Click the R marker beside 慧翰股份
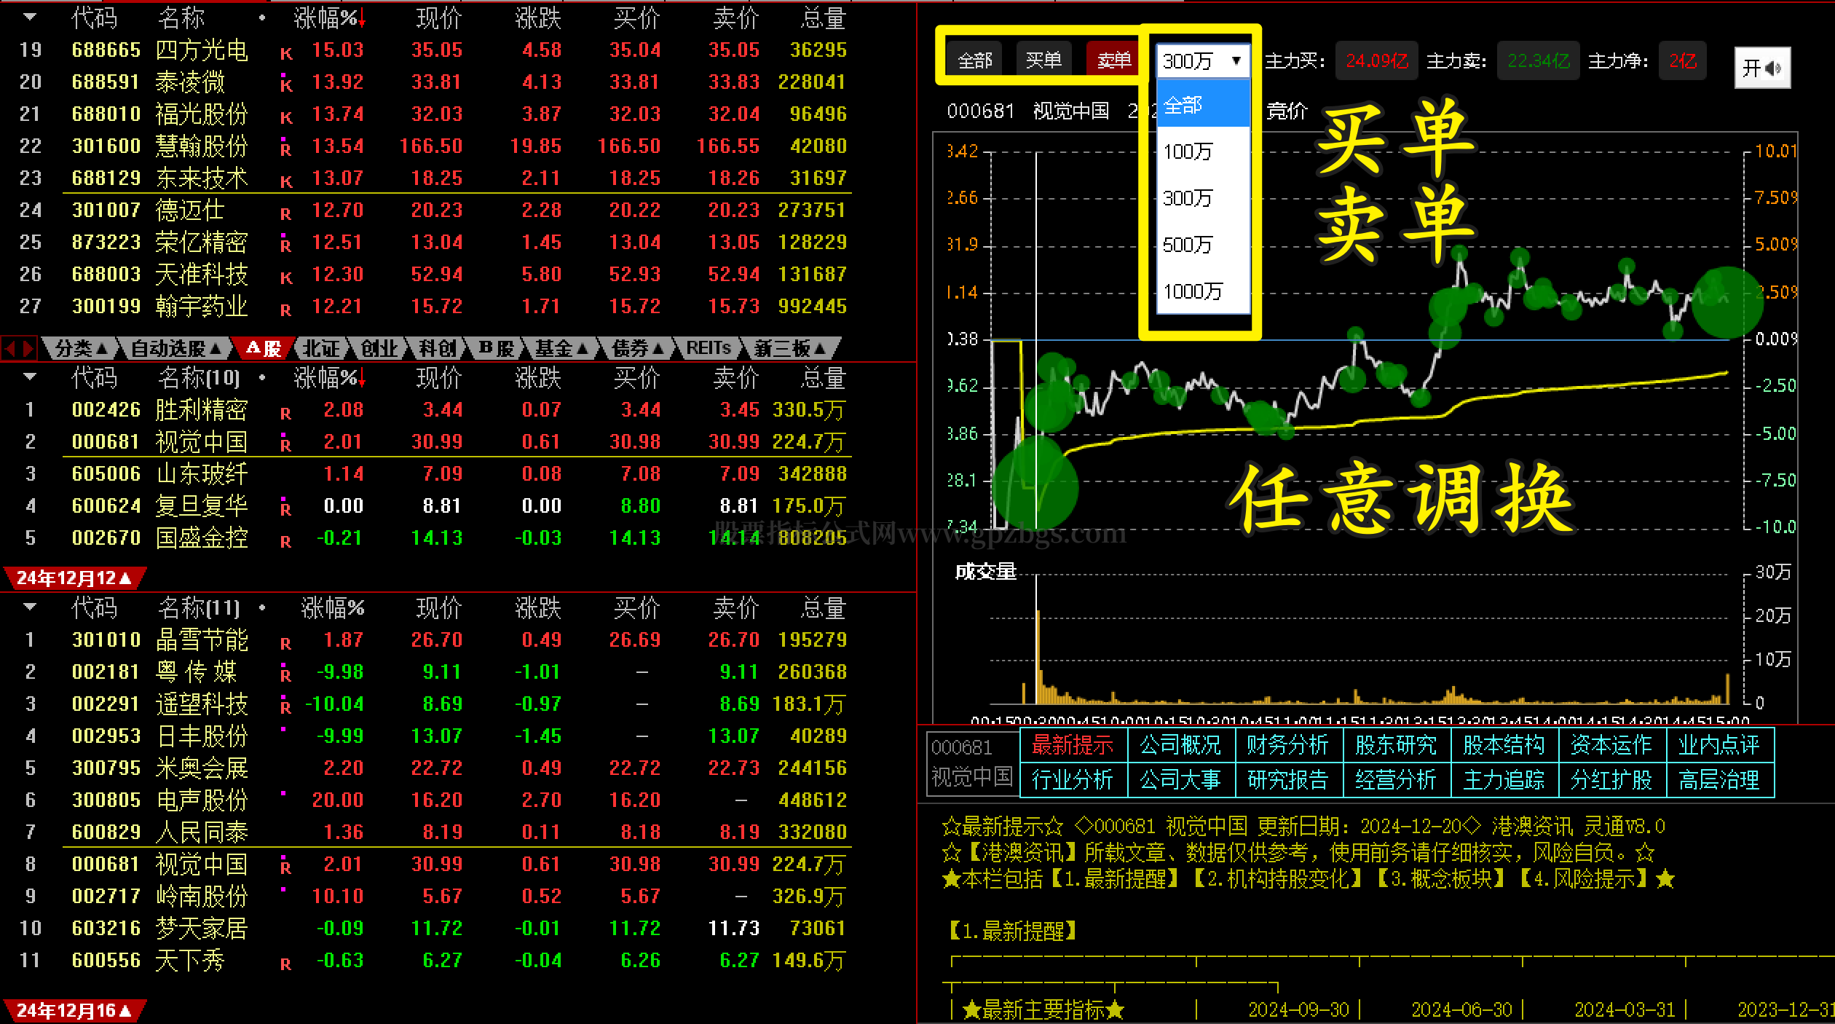 285,149
